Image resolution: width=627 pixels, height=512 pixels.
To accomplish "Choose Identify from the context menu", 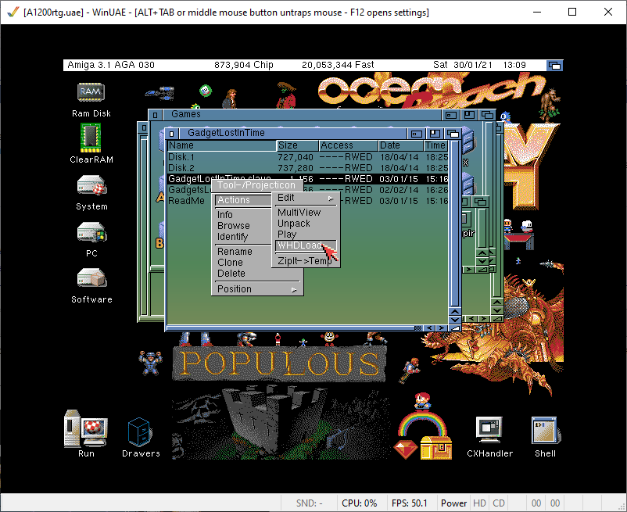I will click(x=243, y=237).
